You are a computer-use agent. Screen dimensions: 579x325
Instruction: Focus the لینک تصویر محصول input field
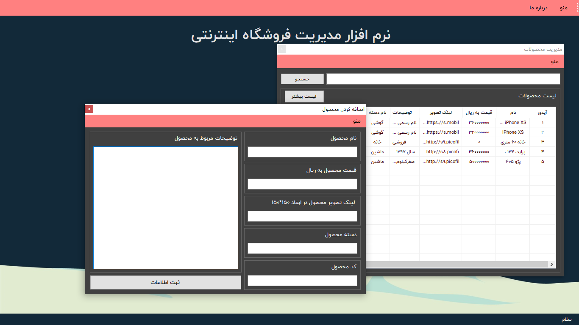302,216
